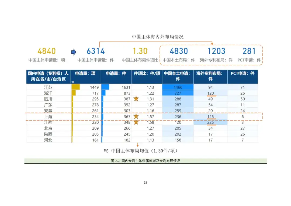Select the 江苏 row label

click(x=48, y=87)
